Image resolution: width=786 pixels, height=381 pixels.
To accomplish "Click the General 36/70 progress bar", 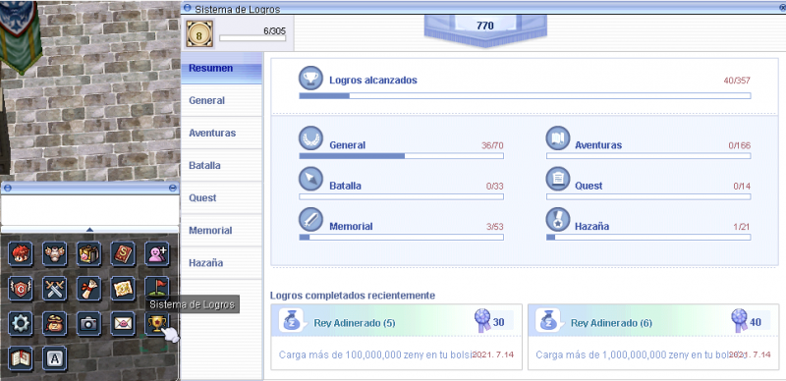I will coord(401,156).
